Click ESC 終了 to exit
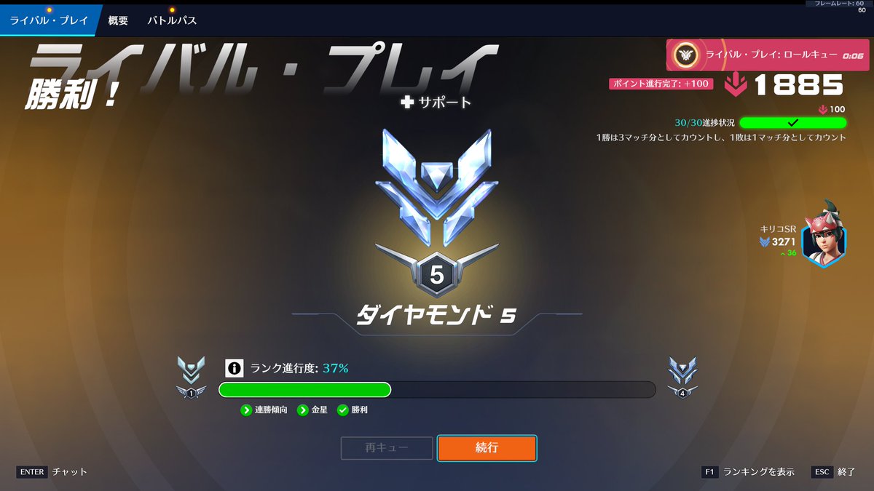Screen dimensions: 874x491 click(x=833, y=471)
